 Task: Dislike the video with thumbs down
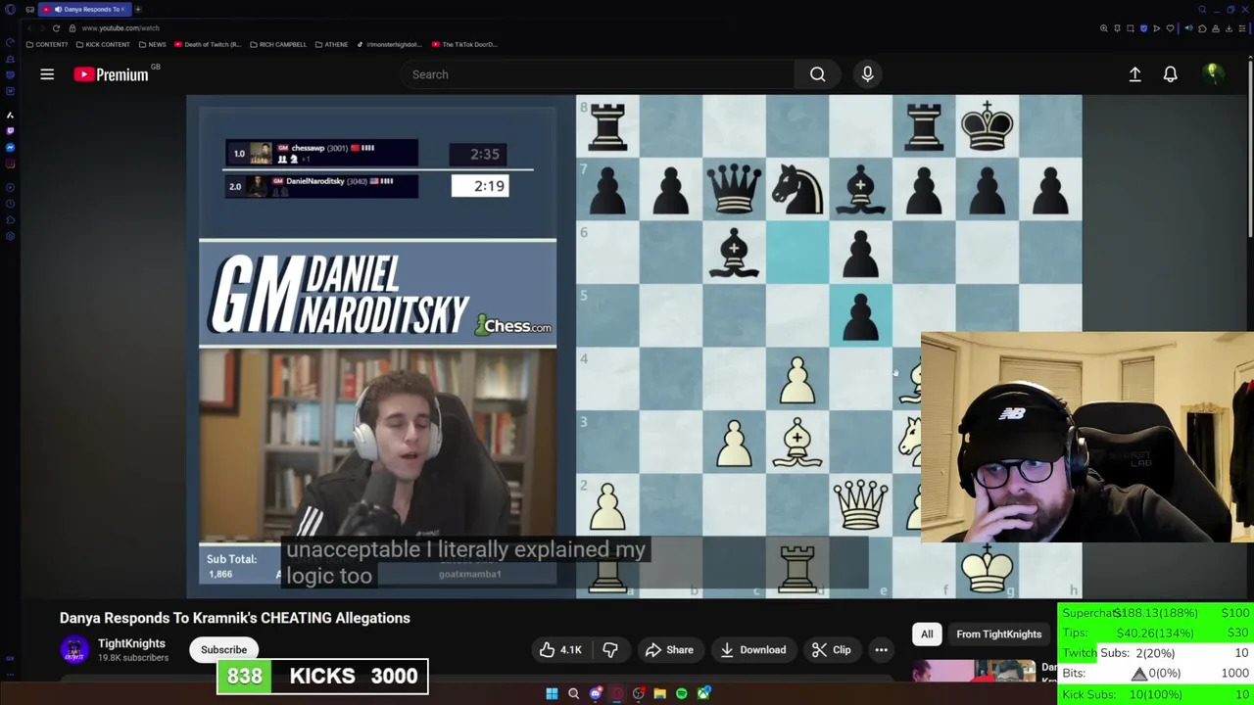(x=609, y=650)
